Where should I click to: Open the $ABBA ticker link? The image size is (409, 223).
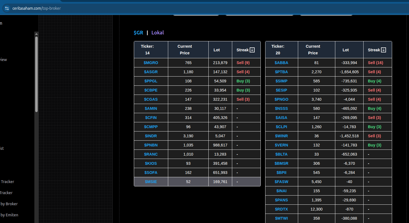pos(281,63)
